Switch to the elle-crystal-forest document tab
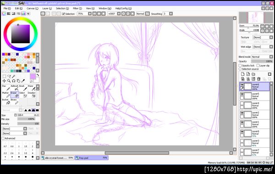This screenshot has width=275, height=174. [x=57, y=158]
